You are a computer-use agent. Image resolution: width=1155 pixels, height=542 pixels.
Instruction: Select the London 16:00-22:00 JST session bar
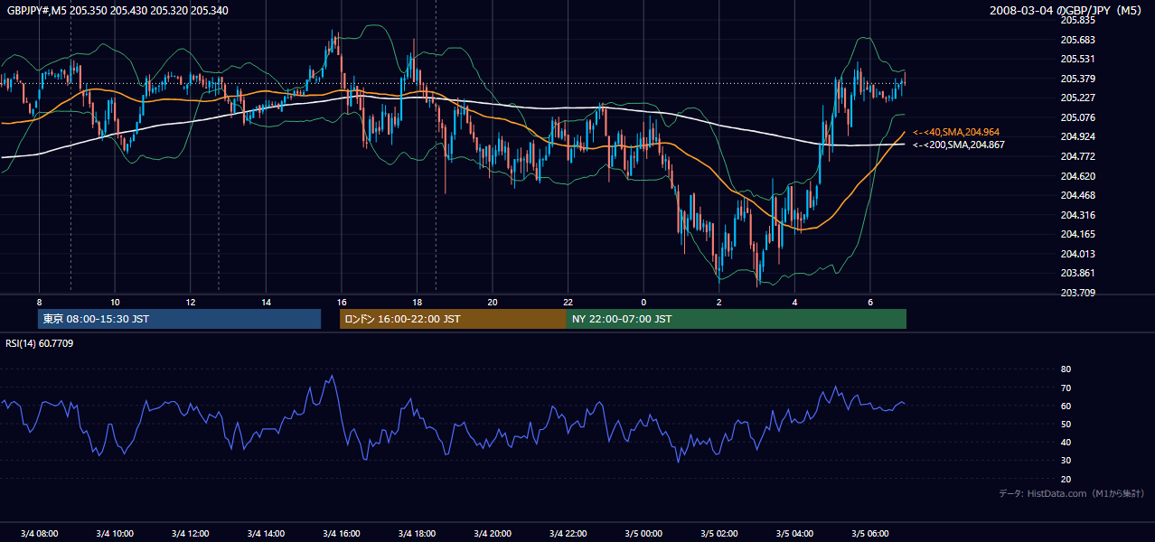coord(453,319)
